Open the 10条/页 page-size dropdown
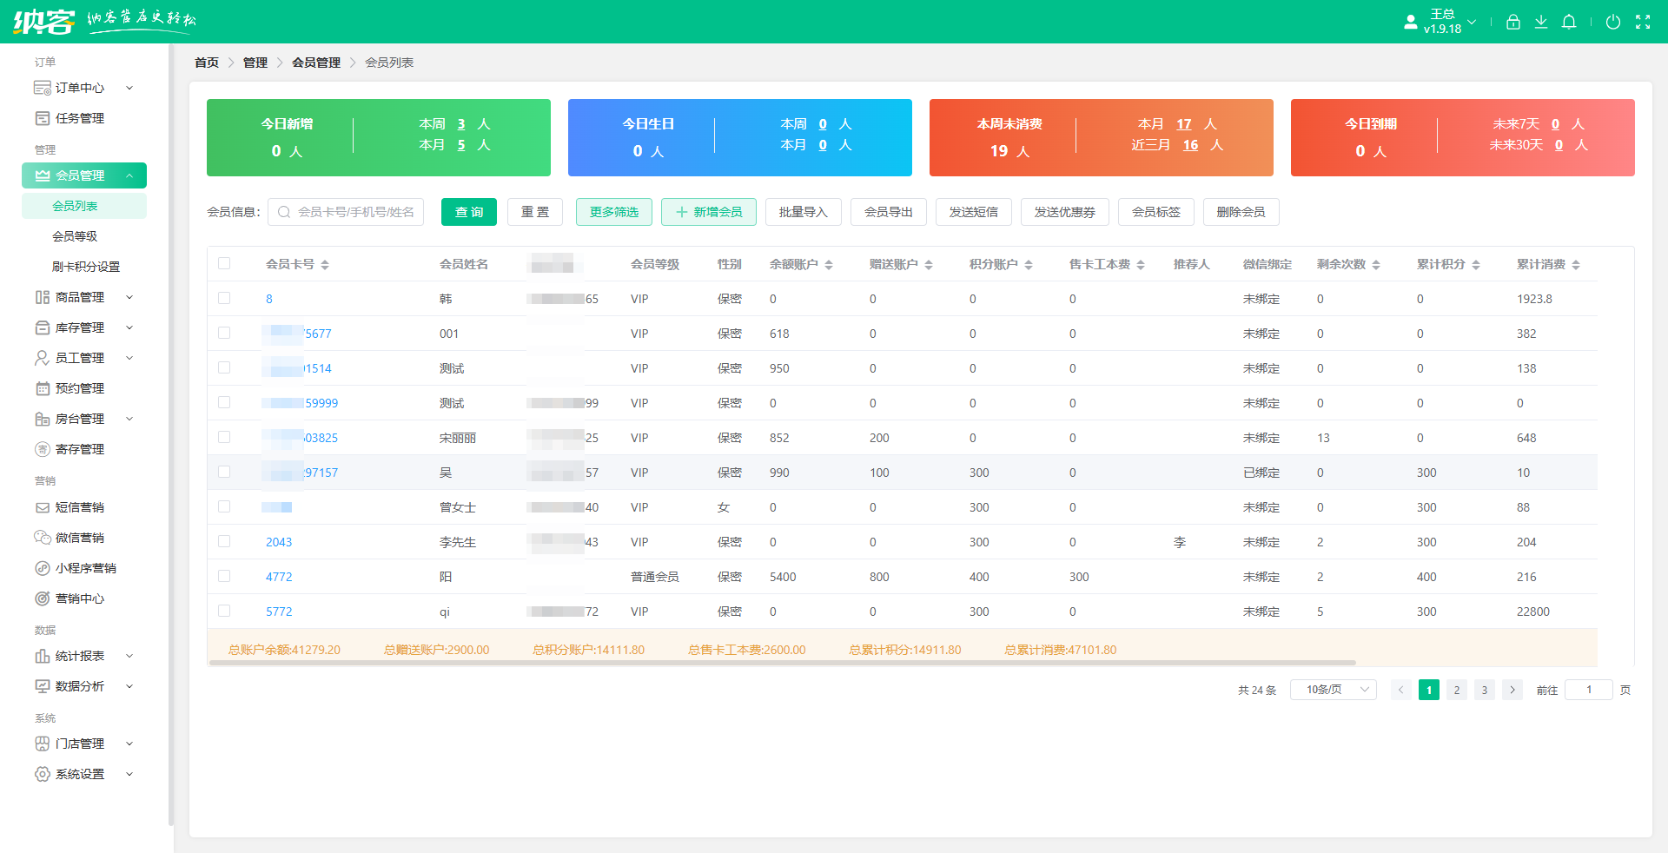This screenshot has width=1668, height=853. (1333, 689)
